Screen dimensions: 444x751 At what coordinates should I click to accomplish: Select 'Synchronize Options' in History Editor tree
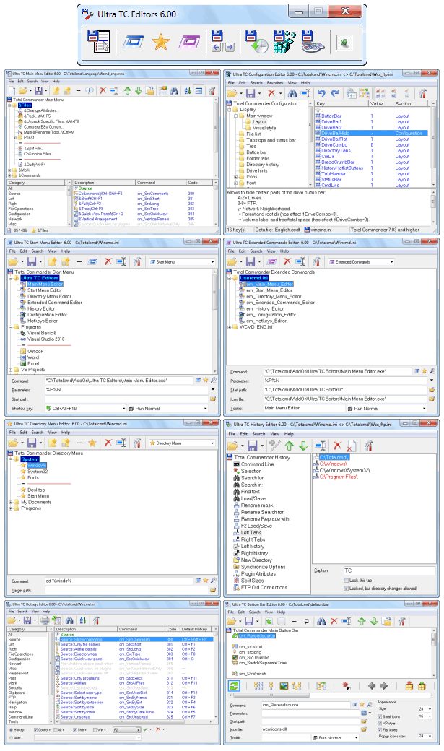263,567
